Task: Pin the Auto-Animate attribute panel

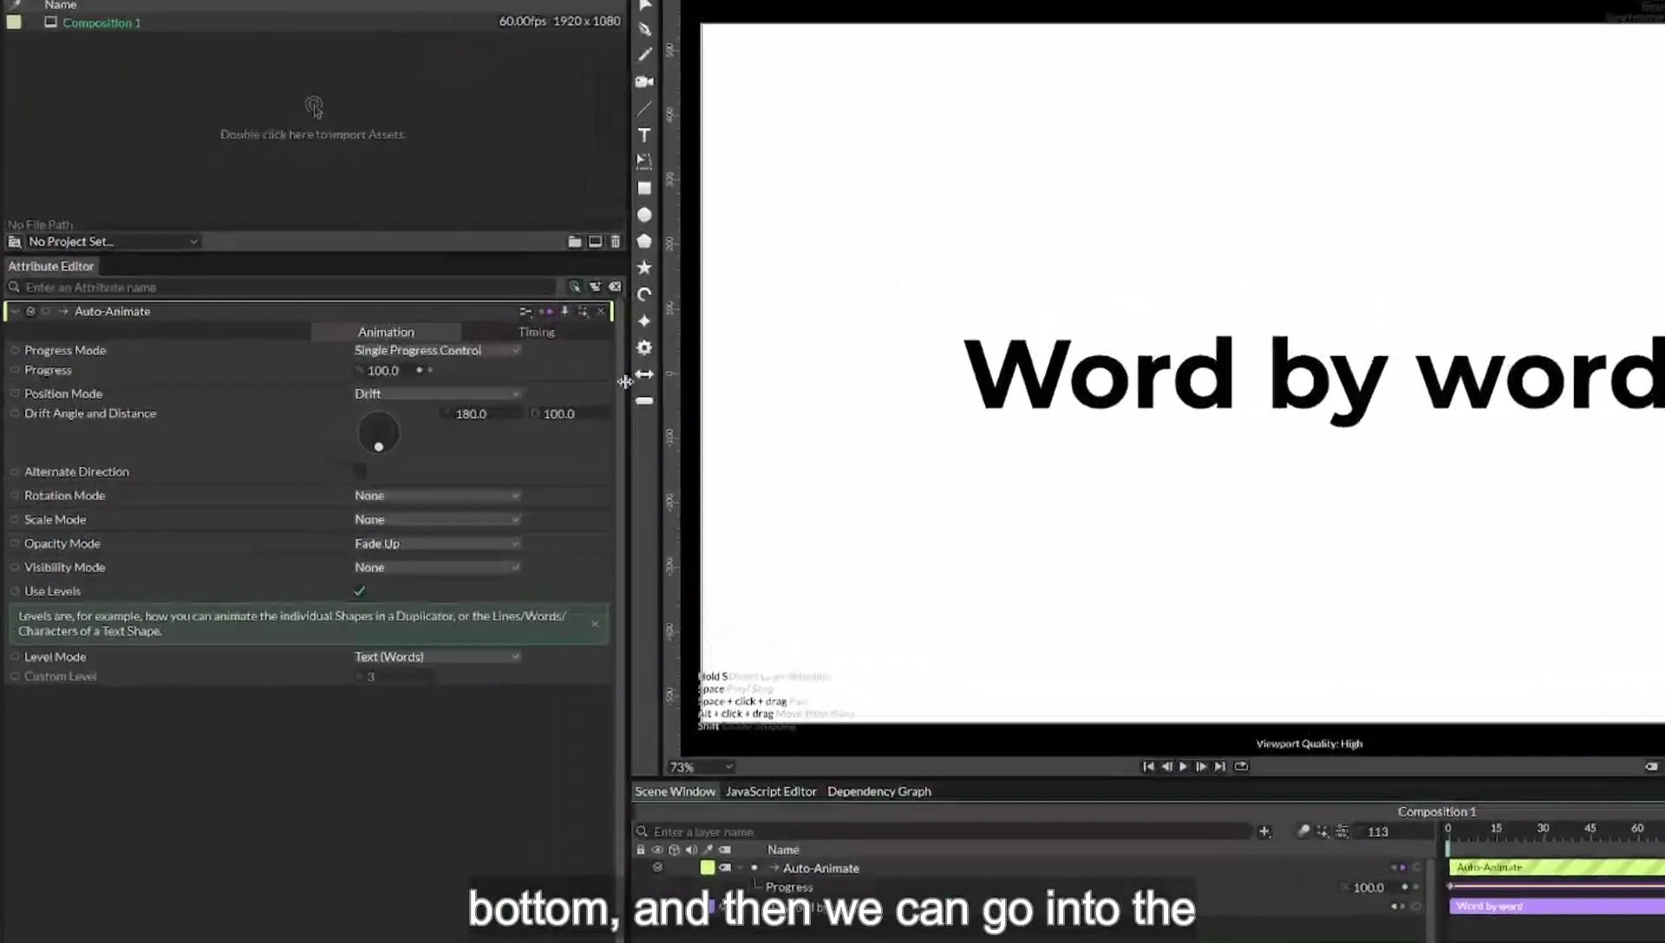Action: coord(565,311)
